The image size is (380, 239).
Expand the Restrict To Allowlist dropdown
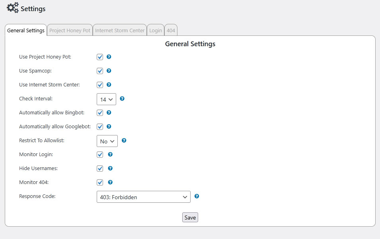[x=107, y=141]
